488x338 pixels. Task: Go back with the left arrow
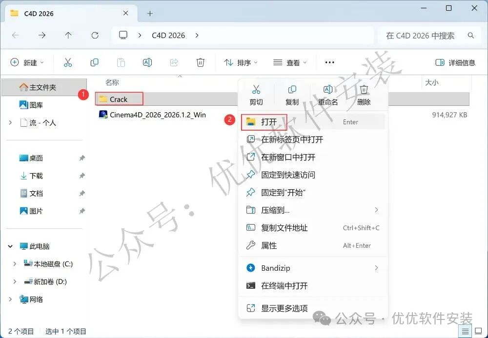16,35
